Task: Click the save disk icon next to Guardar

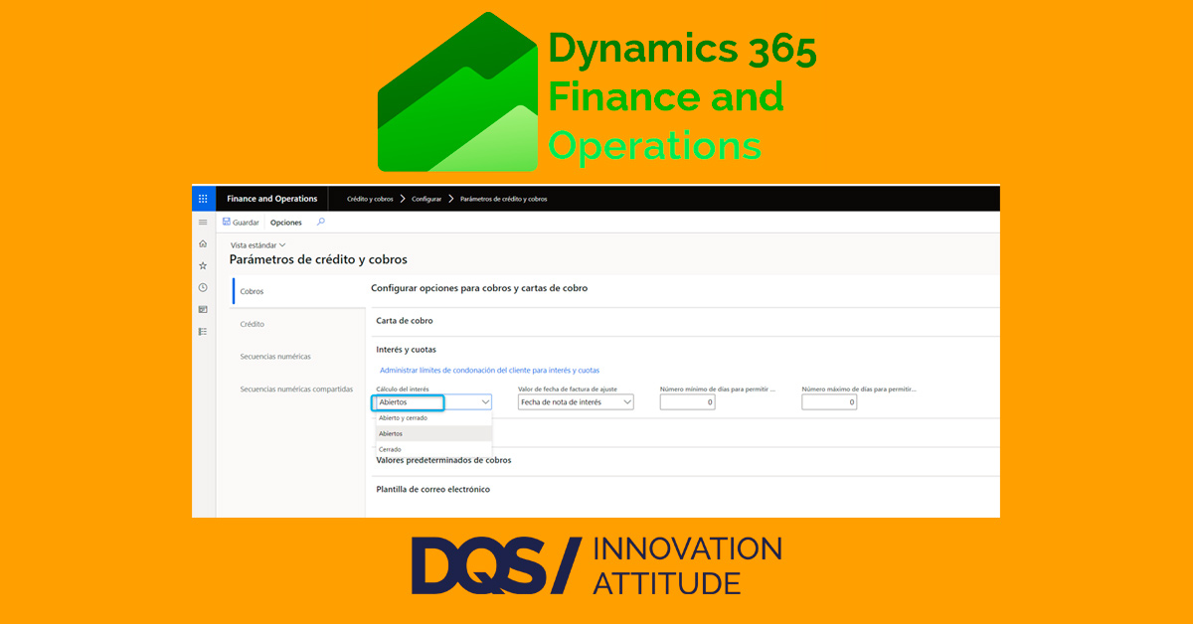Action: (x=226, y=221)
